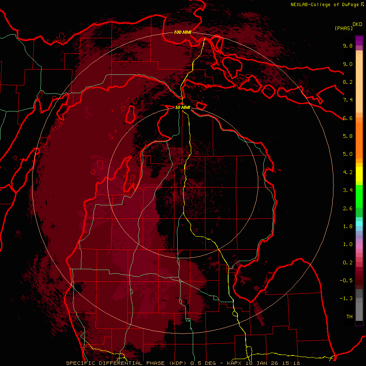This screenshot has height=366, width=366.
Task: Click the Specific Differential Phase caption text
Action: click(x=183, y=363)
